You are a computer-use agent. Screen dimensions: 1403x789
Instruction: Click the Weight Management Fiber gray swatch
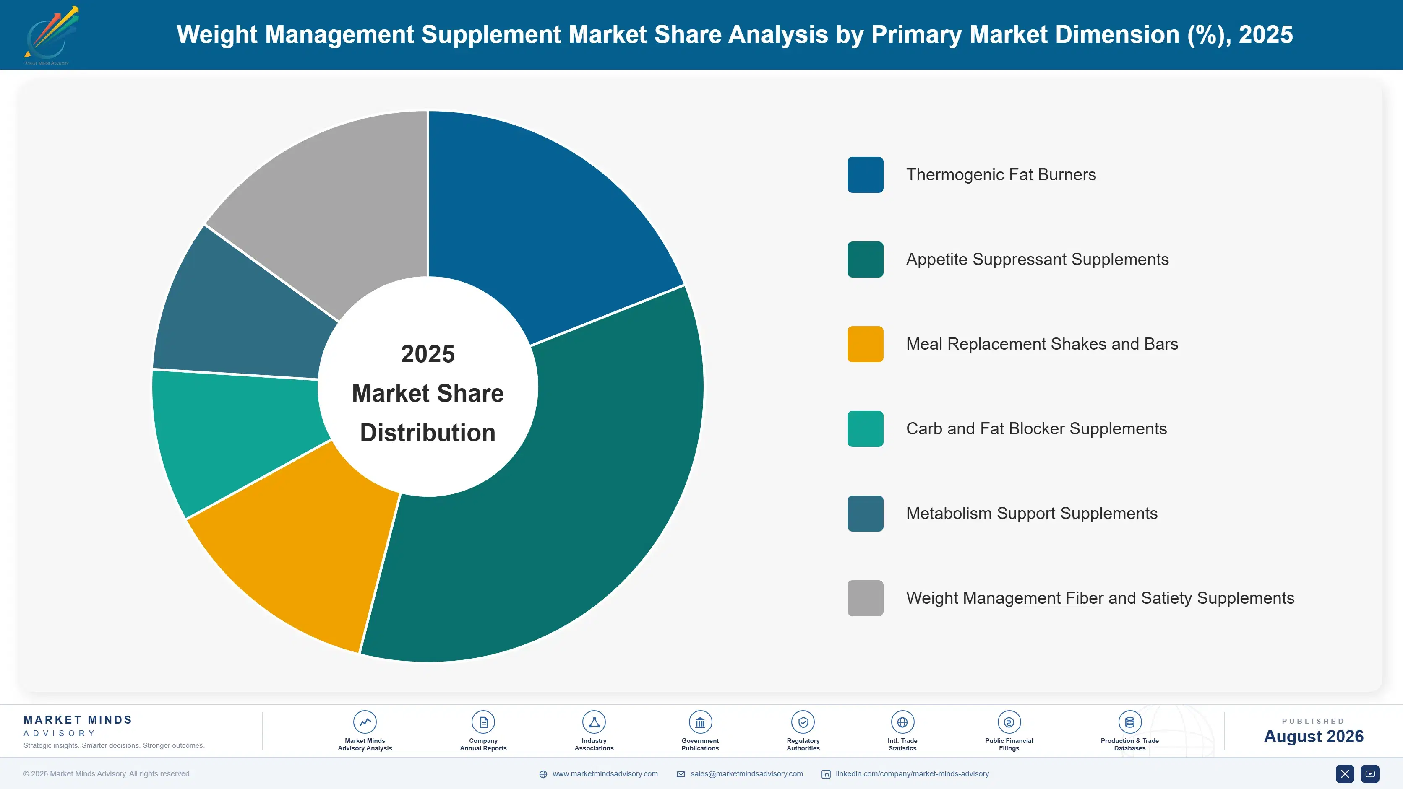[865, 598]
